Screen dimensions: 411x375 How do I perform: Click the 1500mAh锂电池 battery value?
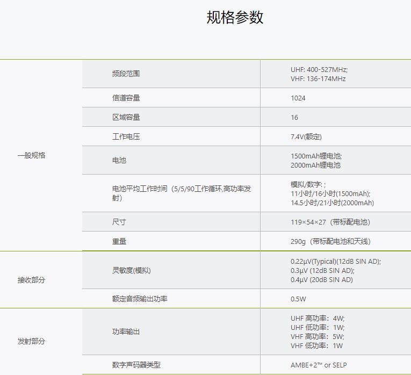pyautogui.click(x=316, y=156)
